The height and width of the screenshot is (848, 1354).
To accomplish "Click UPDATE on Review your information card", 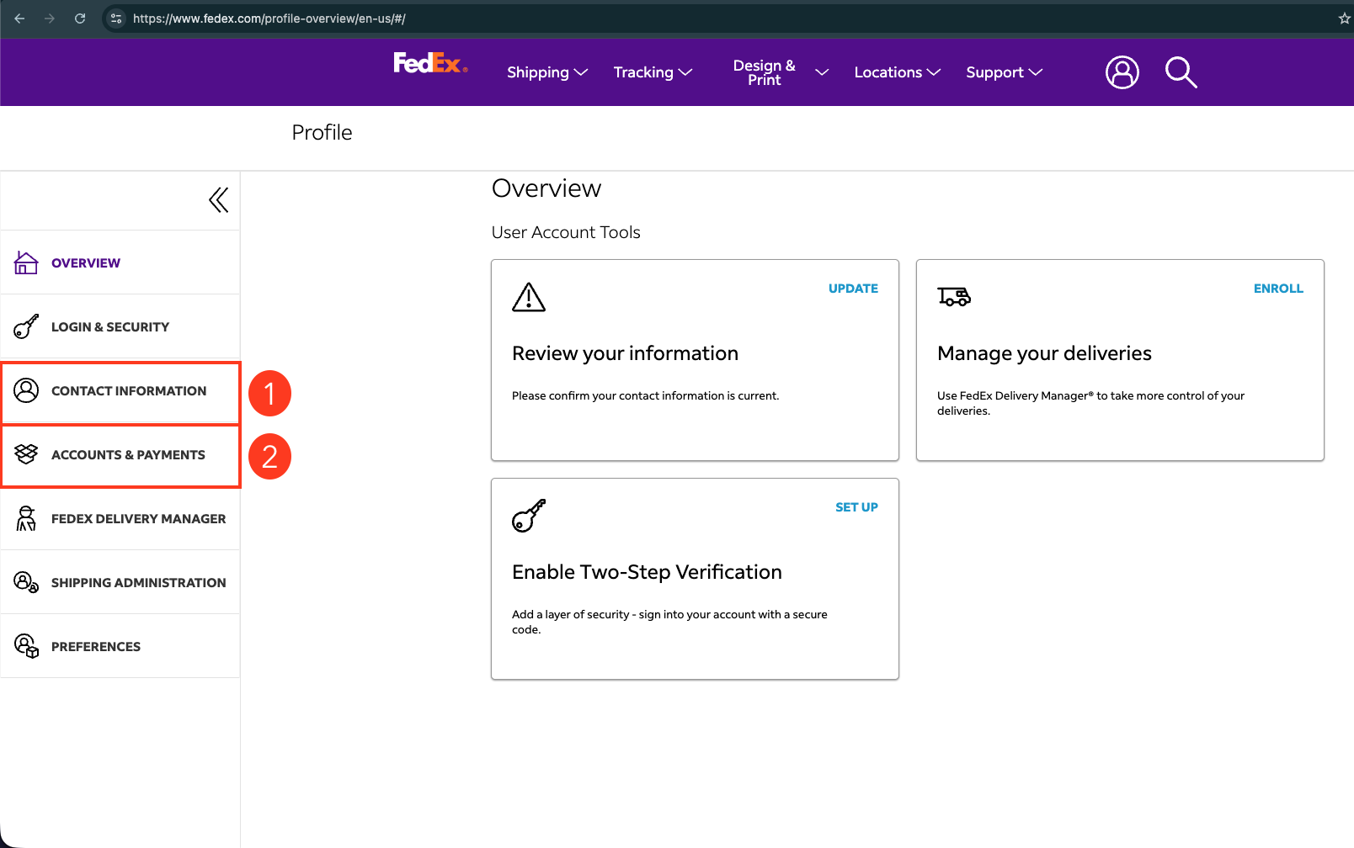I will [853, 289].
